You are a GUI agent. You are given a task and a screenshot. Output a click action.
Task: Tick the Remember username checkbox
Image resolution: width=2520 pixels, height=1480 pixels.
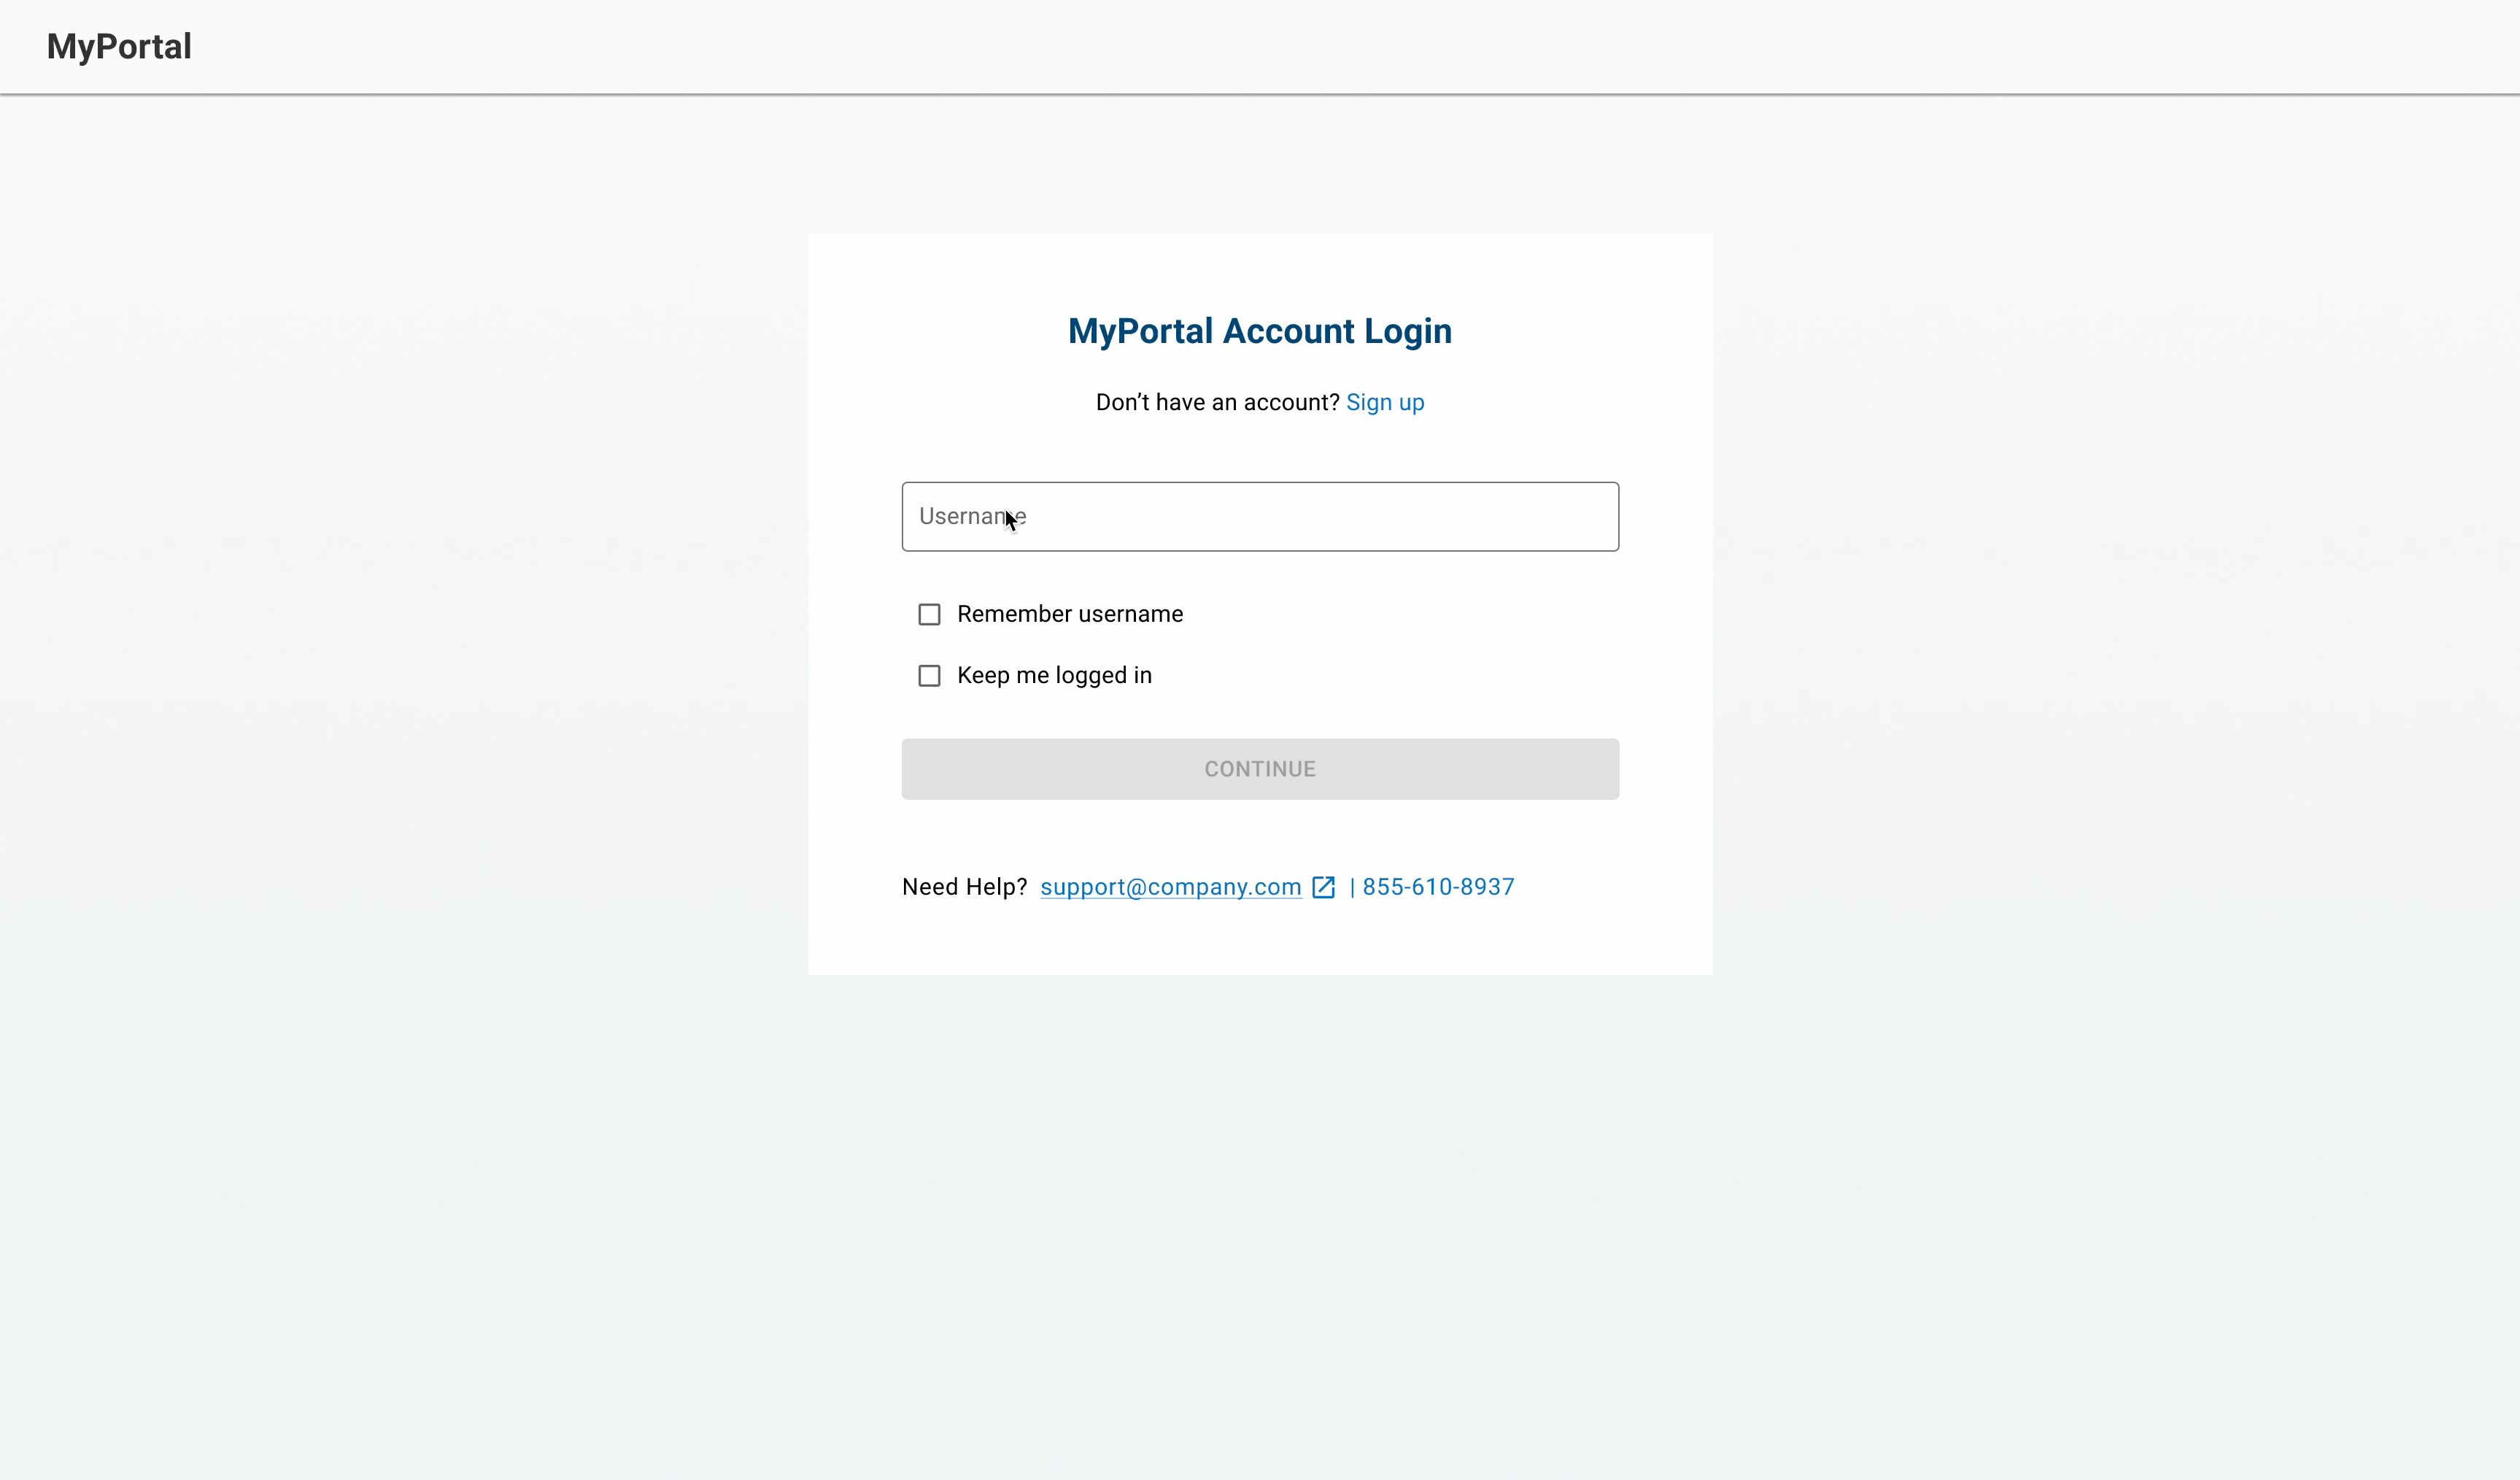click(929, 614)
